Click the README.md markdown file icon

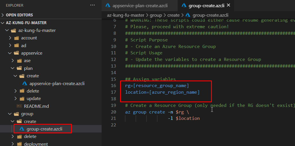19,106
